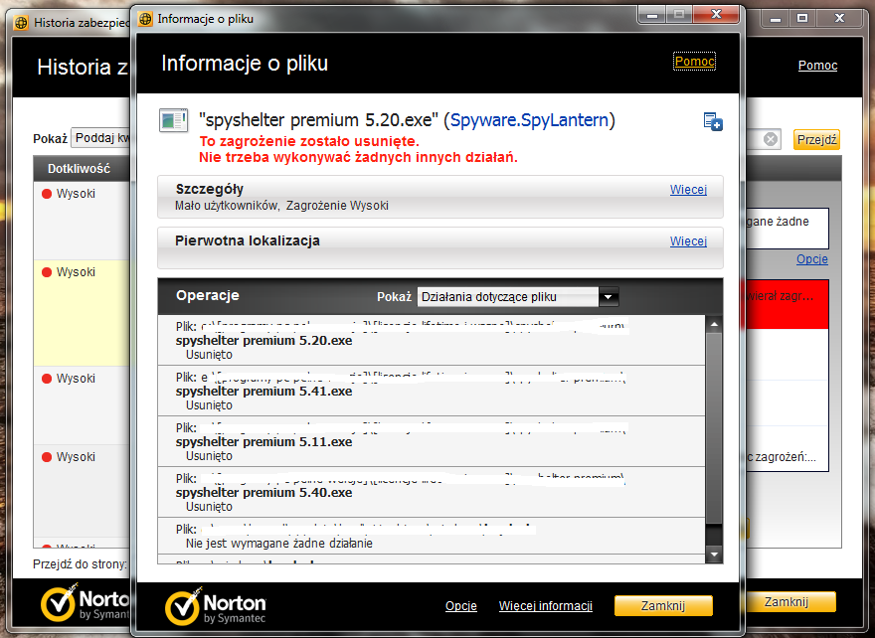Clear the search field with the X icon in Historia window
Screen dimensions: 875x638
pyautogui.click(x=770, y=139)
